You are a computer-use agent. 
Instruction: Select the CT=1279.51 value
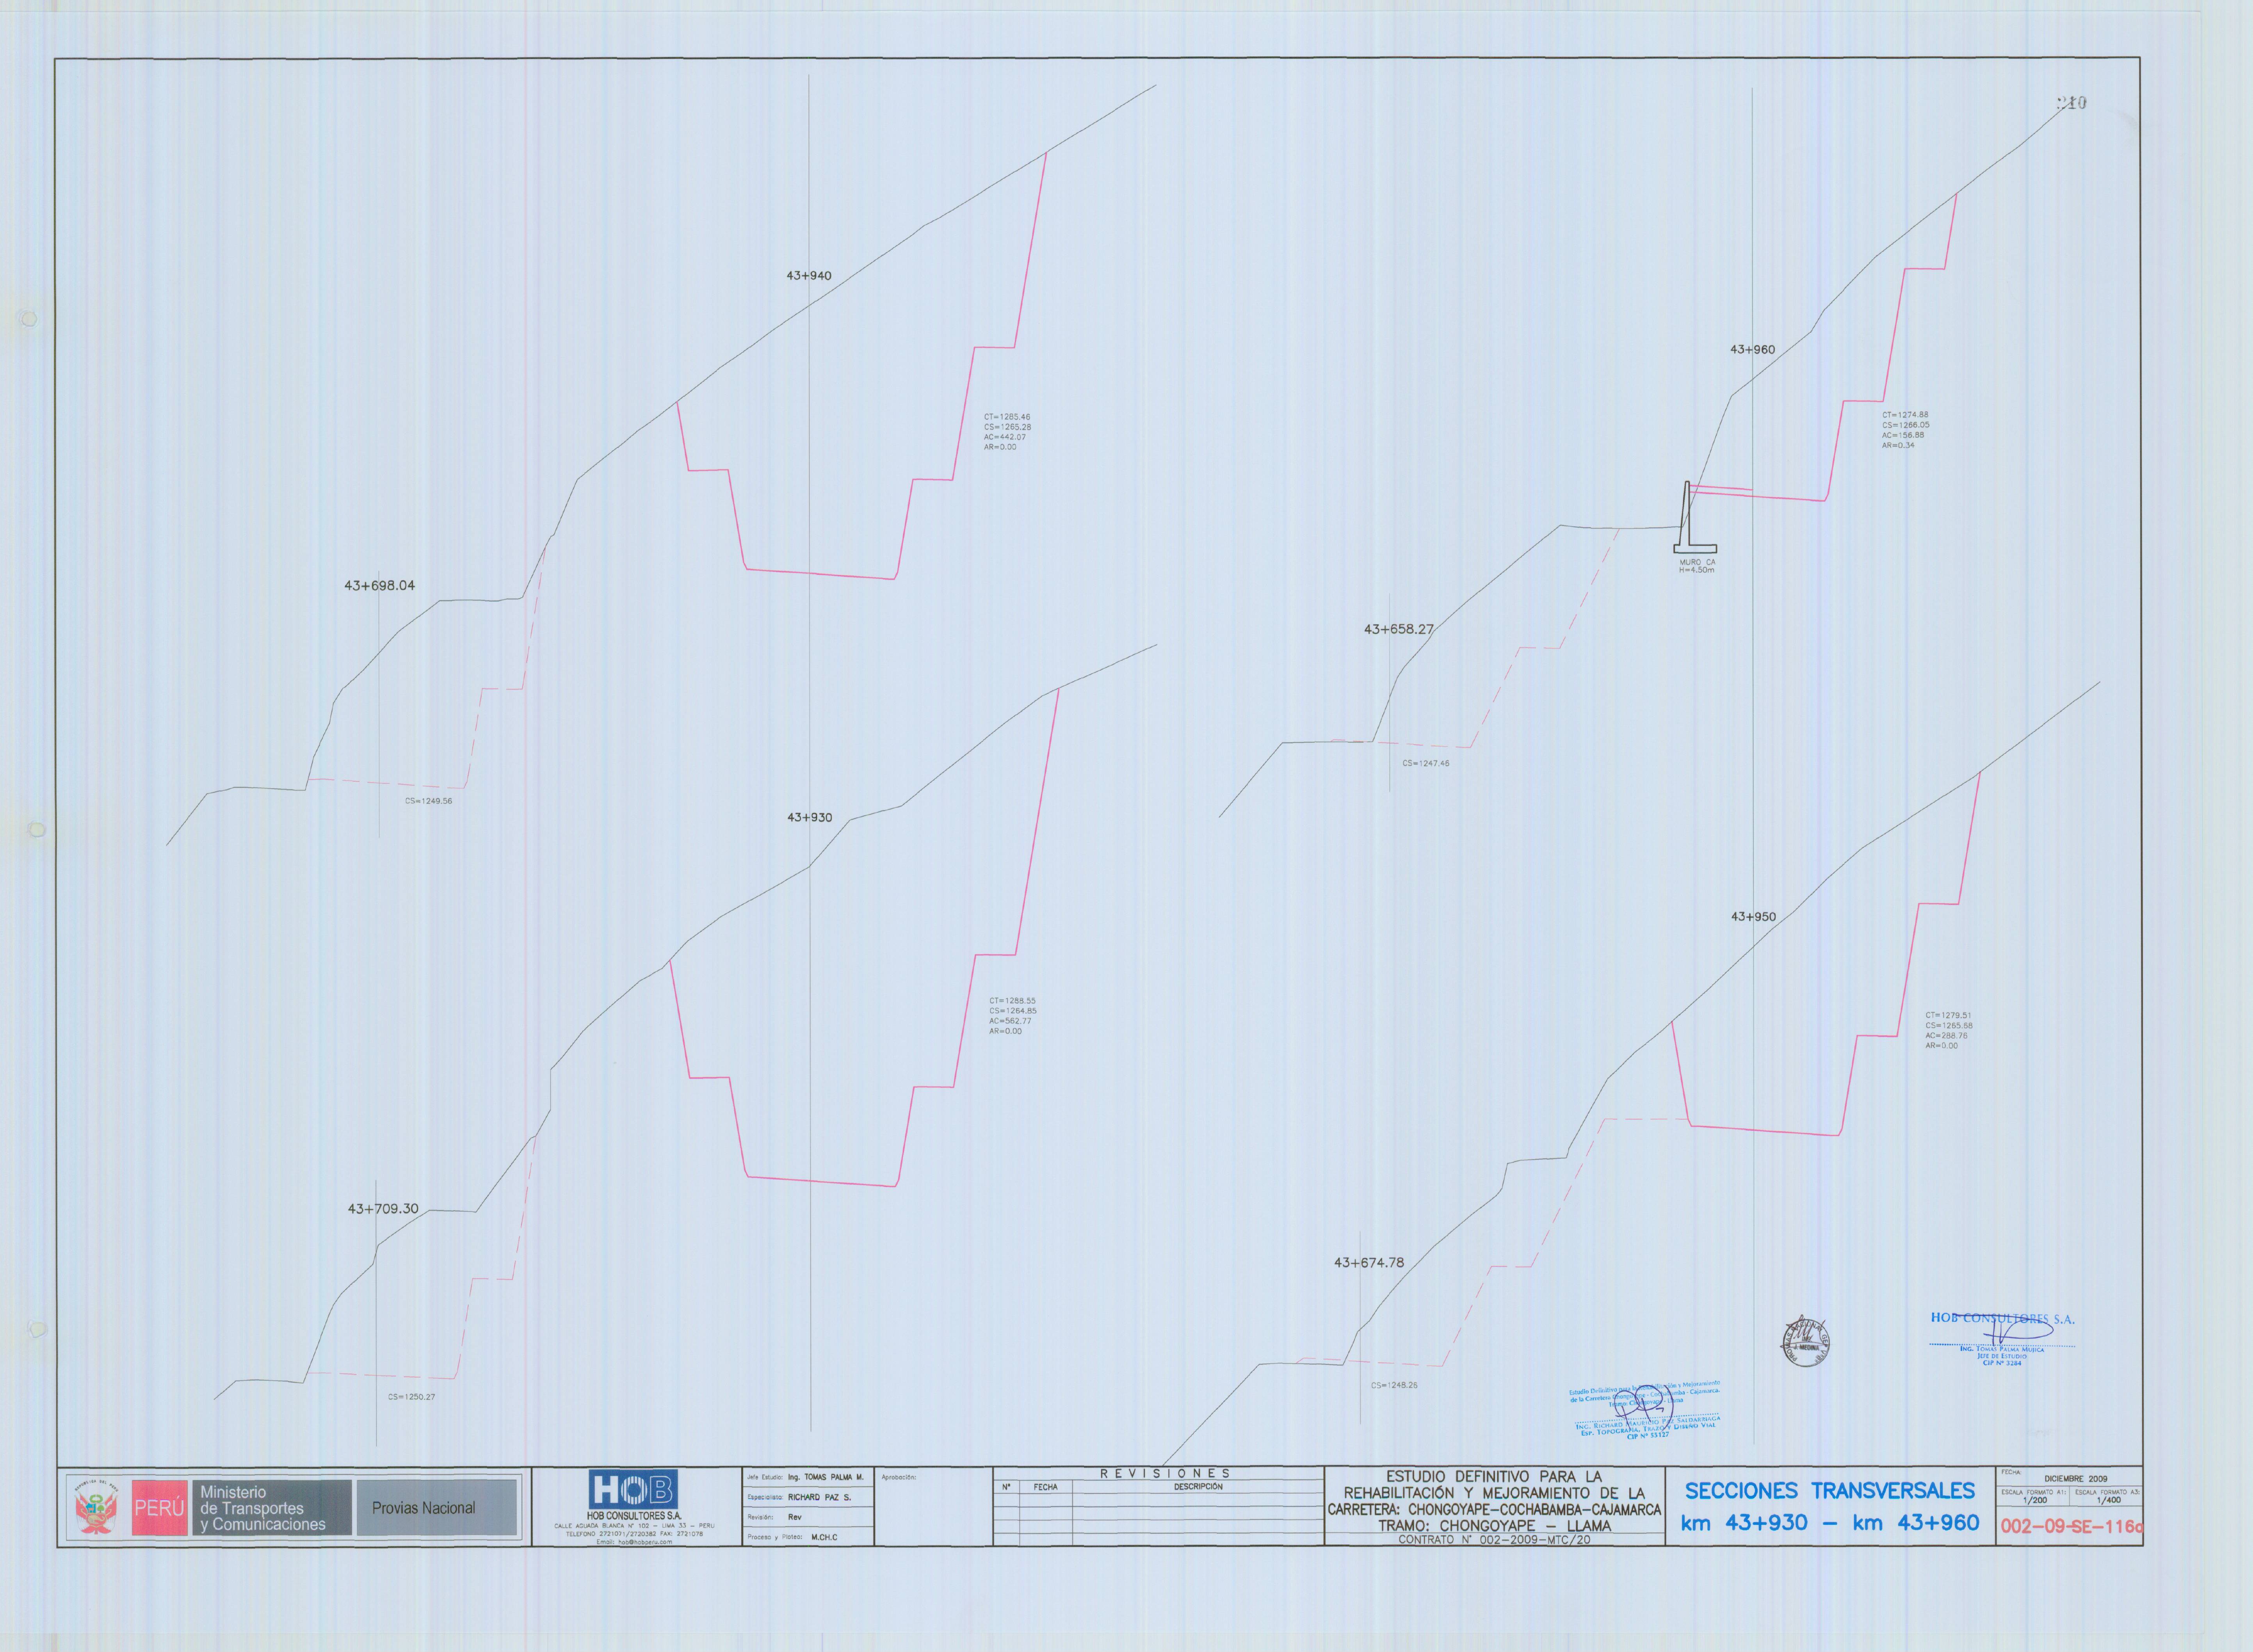coord(1949,1015)
